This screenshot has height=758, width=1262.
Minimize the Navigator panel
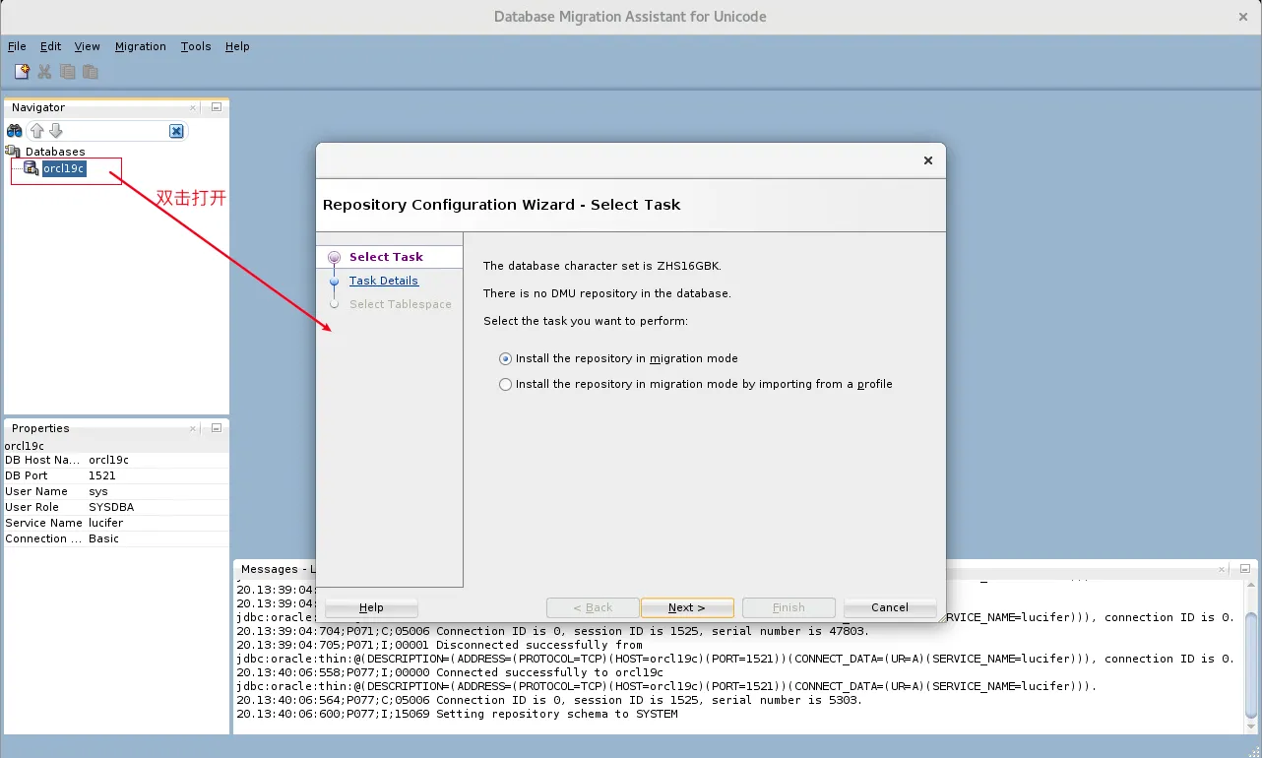point(216,106)
